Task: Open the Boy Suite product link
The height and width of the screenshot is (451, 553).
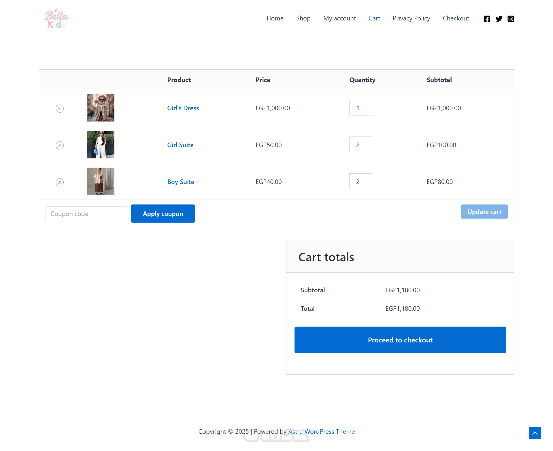Action: tap(181, 182)
